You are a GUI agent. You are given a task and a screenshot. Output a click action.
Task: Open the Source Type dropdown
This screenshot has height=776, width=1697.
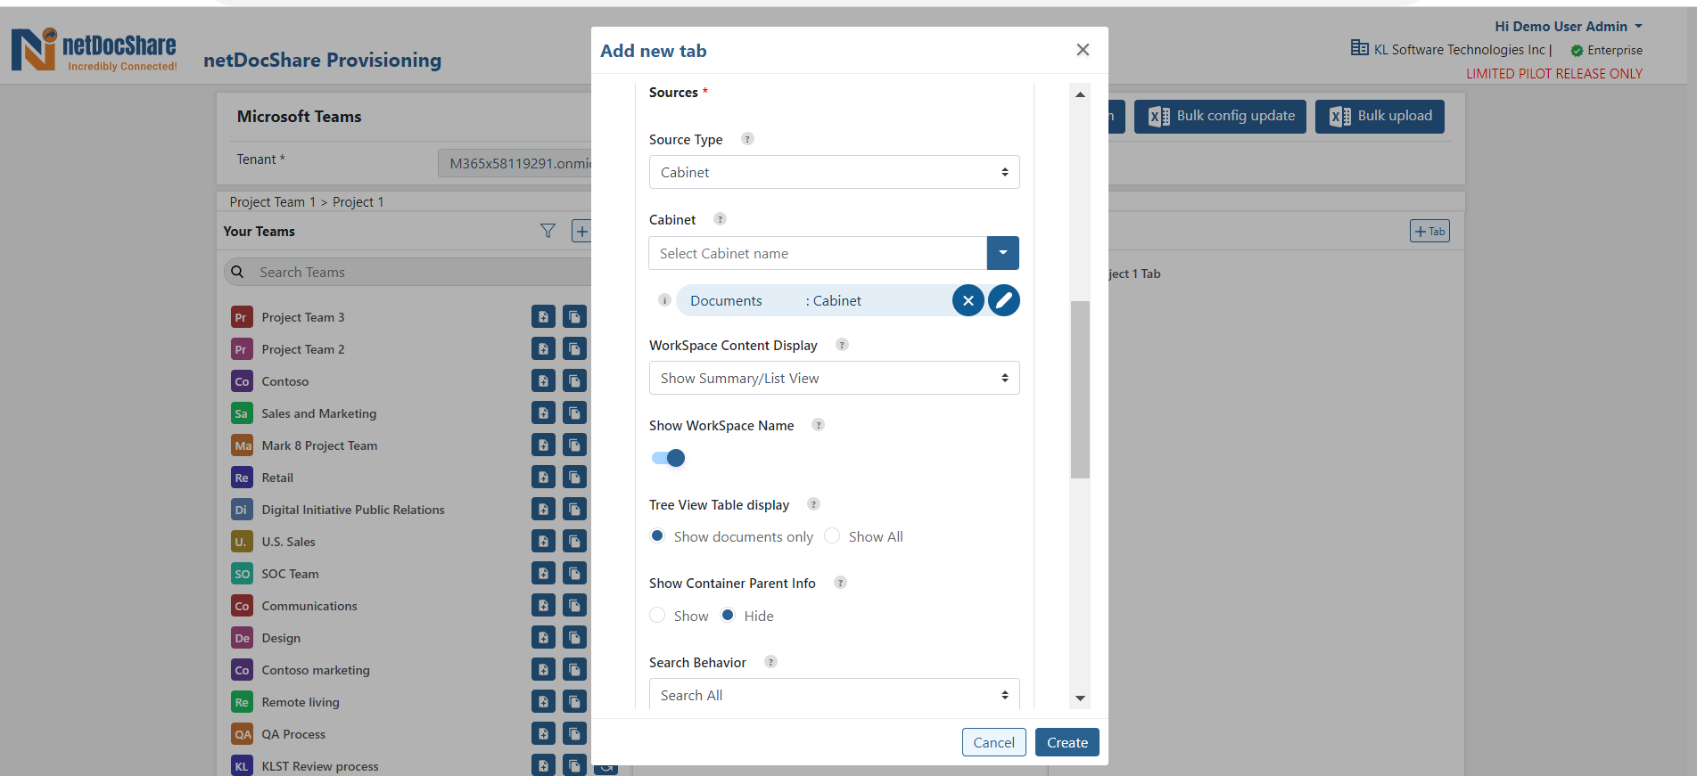(x=834, y=172)
